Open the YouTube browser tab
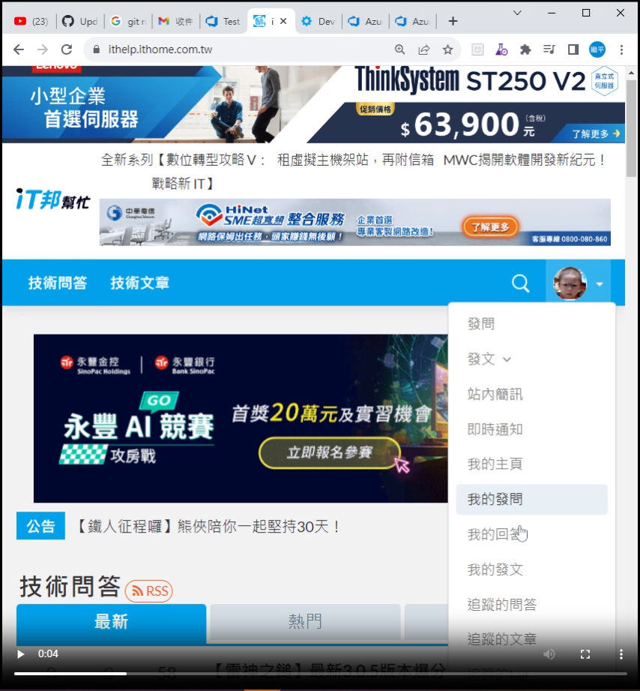The height and width of the screenshot is (691, 640). 31,21
